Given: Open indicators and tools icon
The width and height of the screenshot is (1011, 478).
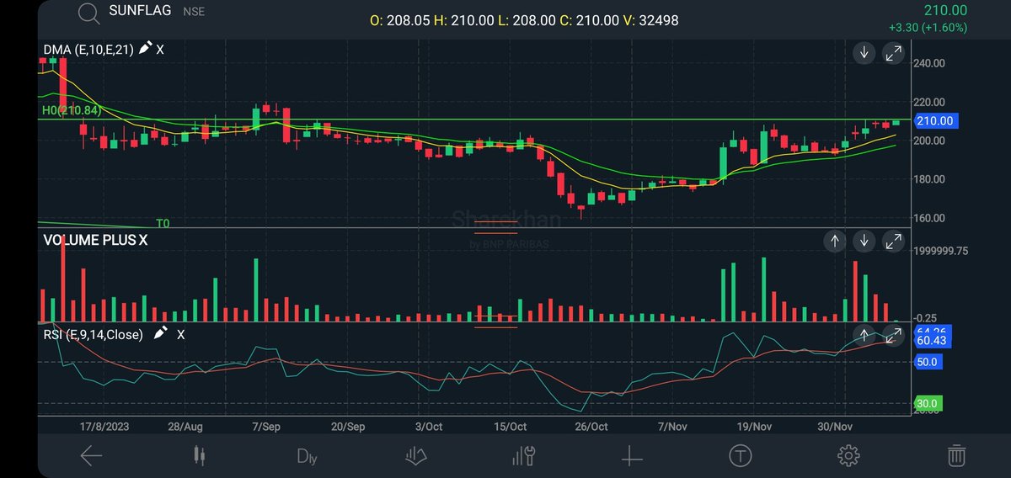Looking at the screenshot, I should click(x=523, y=455).
